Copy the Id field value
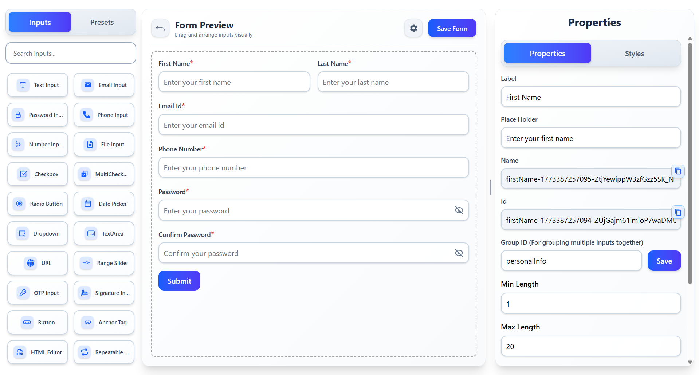 click(x=678, y=212)
